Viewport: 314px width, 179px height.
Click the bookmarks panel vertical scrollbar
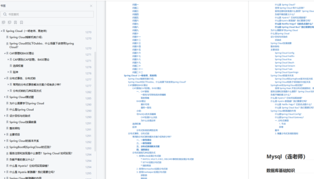click(x=95, y=101)
